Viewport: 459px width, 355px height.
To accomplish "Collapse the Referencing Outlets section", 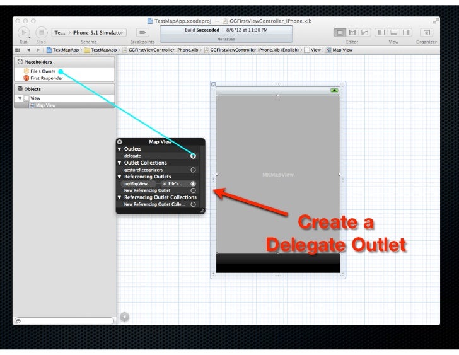I will [x=120, y=177].
